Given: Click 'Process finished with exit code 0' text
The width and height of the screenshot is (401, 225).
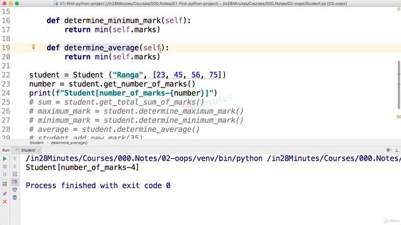Looking at the screenshot, I should coord(98,186).
